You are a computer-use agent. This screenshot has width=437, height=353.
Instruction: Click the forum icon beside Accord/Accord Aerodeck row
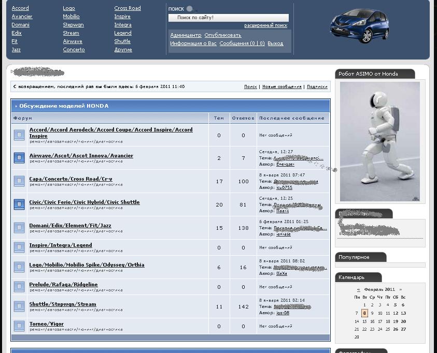[x=19, y=135]
